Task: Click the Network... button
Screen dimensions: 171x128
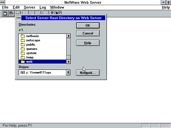Action: [x=88, y=73]
